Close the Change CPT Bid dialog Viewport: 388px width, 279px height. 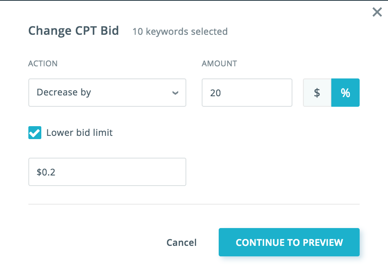[x=377, y=13]
